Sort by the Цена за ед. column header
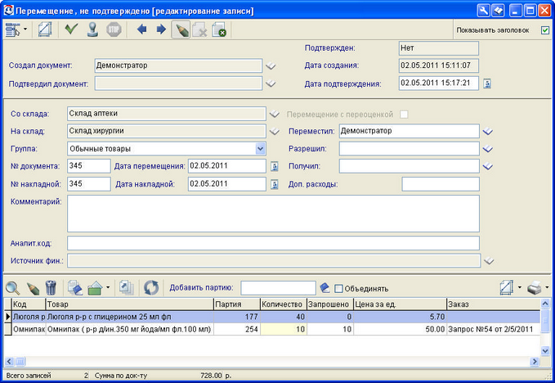 tap(400, 304)
